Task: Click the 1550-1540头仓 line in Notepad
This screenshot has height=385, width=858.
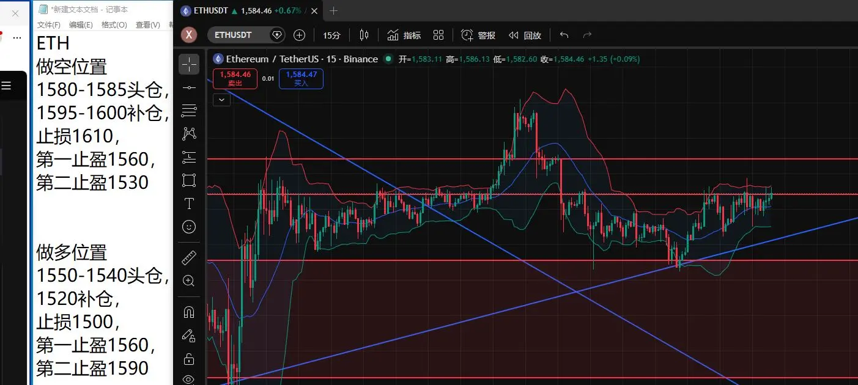Action: (103, 275)
